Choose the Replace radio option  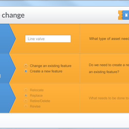coord(26,95)
